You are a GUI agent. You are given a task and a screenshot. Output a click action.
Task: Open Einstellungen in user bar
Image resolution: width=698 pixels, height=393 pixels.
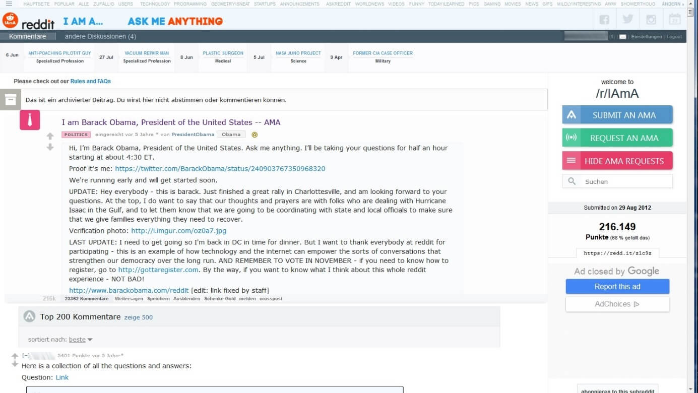click(647, 37)
